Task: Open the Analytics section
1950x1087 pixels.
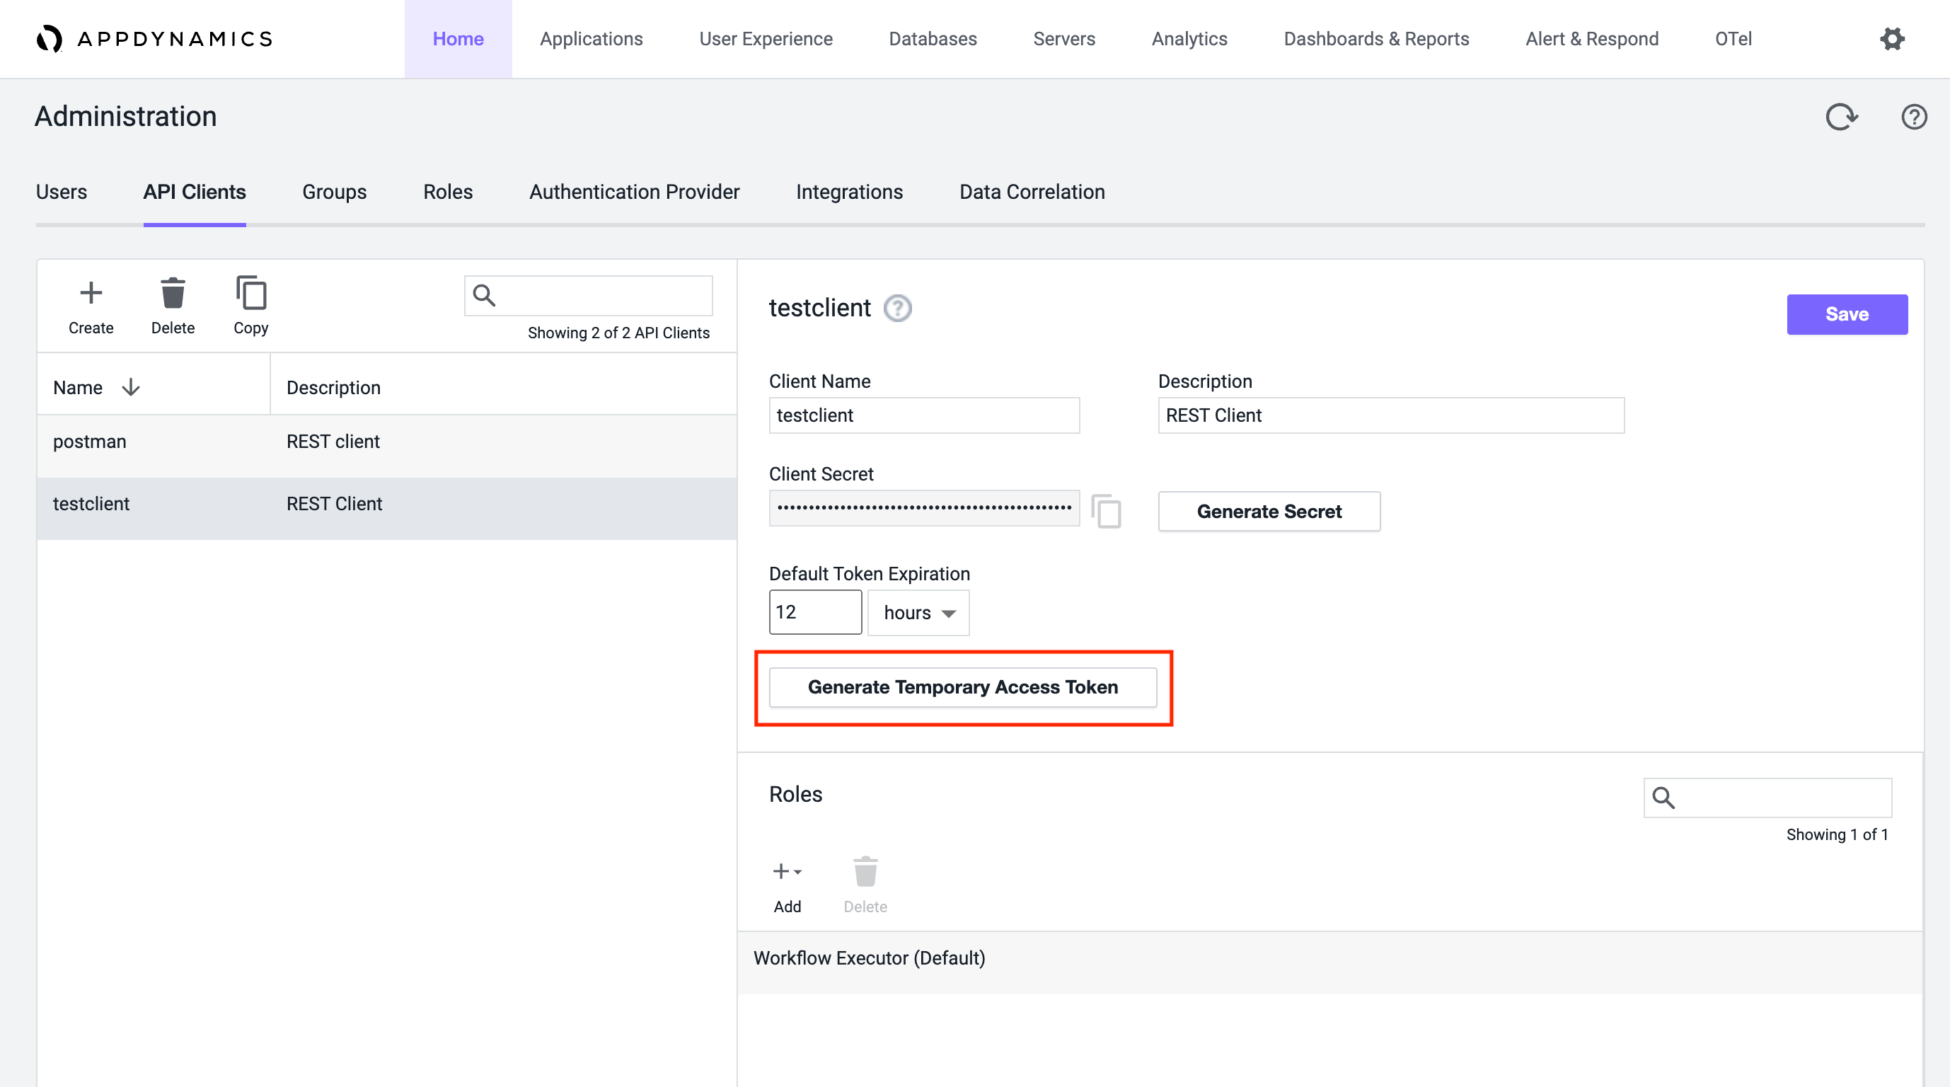Action: click(x=1189, y=39)
